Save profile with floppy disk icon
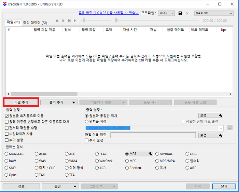The image size is (239, 192). pos(180,13)
